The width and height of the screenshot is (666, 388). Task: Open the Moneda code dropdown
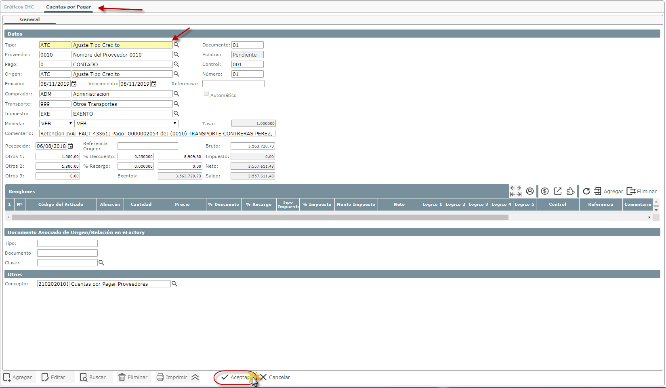click(x=57, y=123)
